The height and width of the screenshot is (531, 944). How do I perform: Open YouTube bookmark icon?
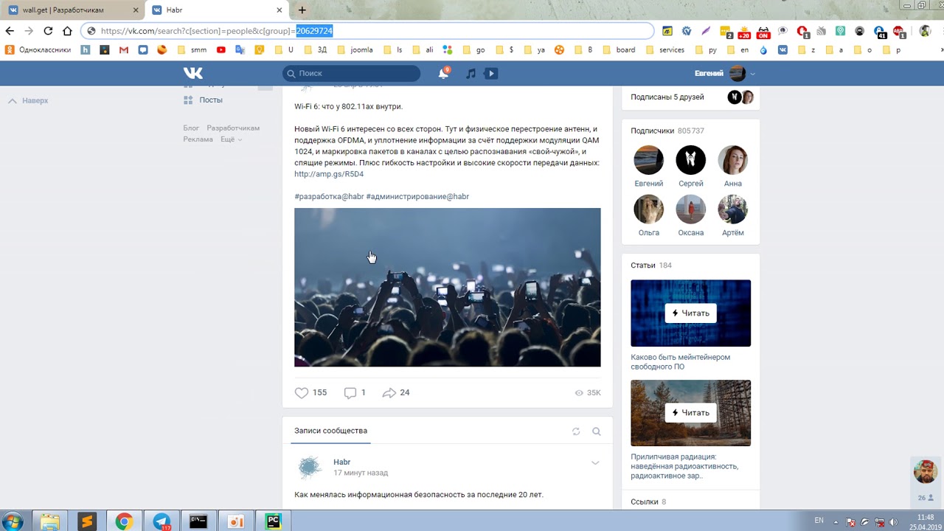pyautogui.click(x=221, y=50)
